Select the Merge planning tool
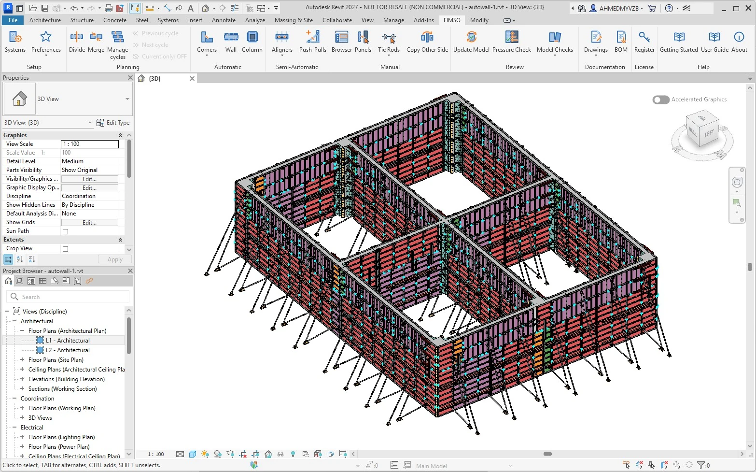756x472 pixels. coord(96,42)
